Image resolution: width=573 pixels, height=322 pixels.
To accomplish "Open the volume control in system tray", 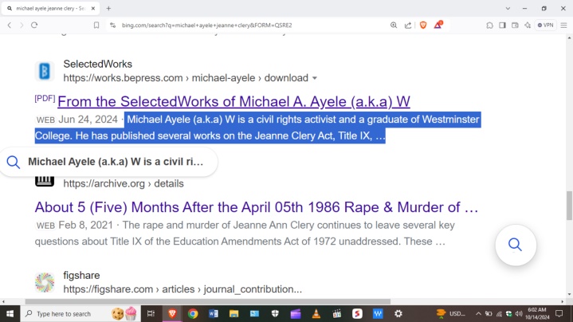I will pos(519,313).
